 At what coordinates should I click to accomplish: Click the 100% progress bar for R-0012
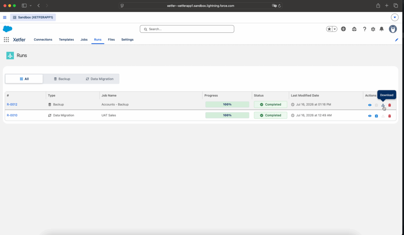pyautogui.click(x=227, y=104)
